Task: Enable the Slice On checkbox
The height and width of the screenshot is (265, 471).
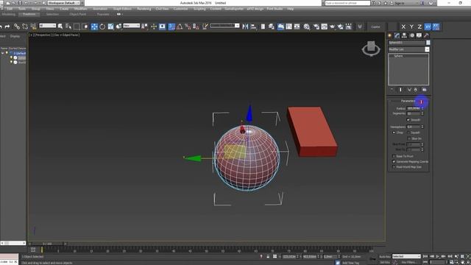Action: point(409,138)
